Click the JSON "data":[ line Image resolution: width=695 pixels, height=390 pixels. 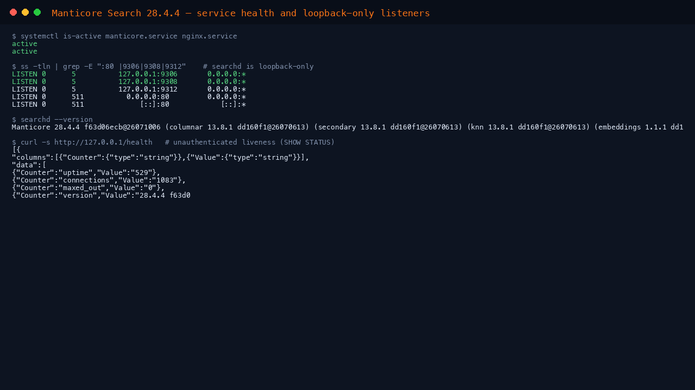click(x=29, y=165)
